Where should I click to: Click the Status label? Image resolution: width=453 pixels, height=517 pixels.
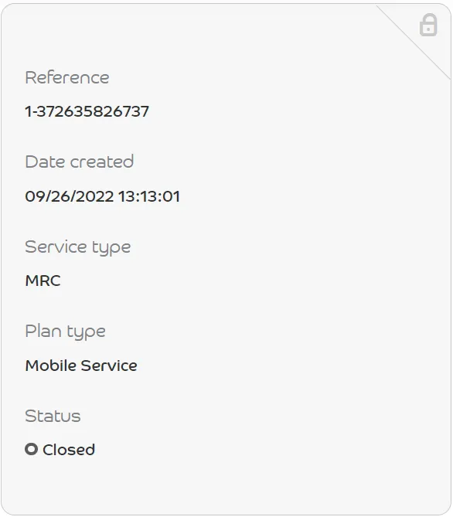(x=53, y=416)
